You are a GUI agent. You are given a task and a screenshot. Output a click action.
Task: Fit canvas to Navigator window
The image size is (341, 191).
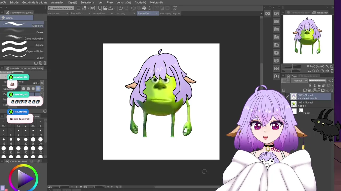[x=327, y=66]
